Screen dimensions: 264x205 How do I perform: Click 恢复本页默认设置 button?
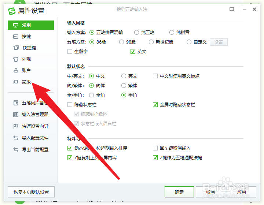tap(31, 192)
